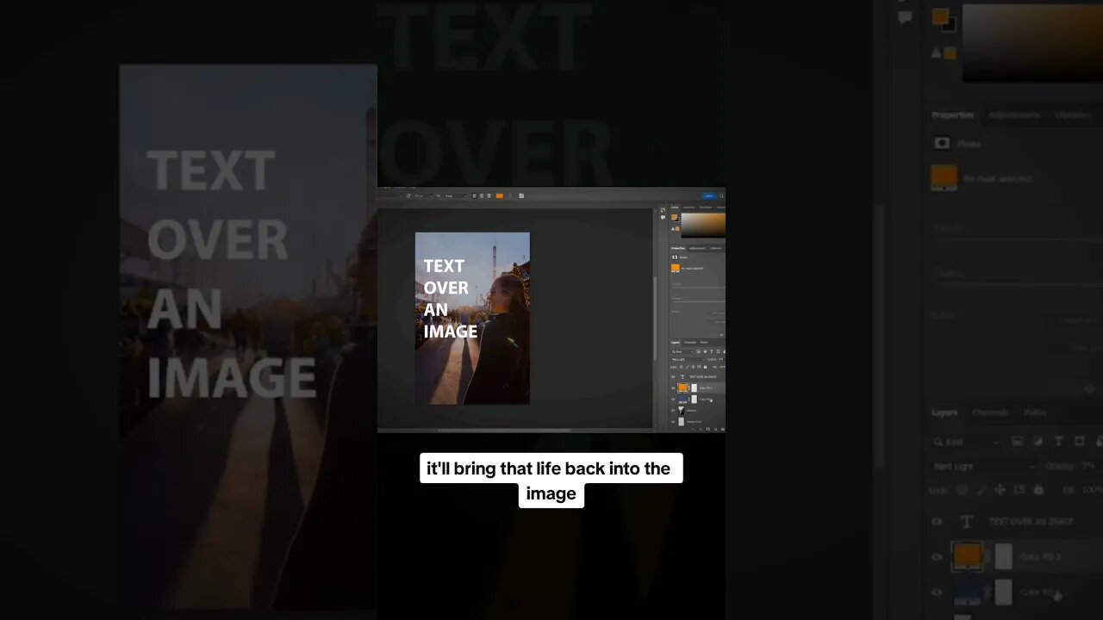Filter layers by adjustment layers icon
The image size is (1103, 620).
(x=705, y=351)
